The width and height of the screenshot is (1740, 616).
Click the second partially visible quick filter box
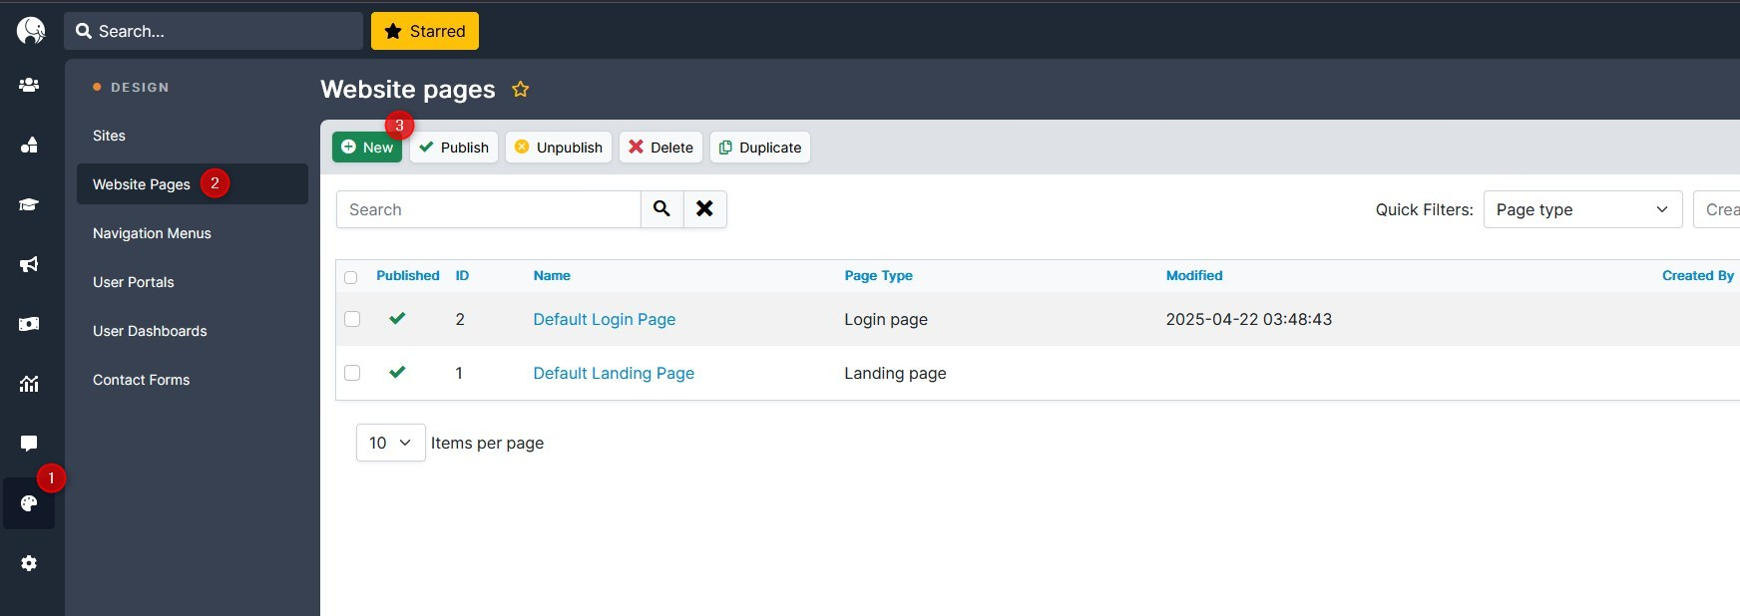1717,209
